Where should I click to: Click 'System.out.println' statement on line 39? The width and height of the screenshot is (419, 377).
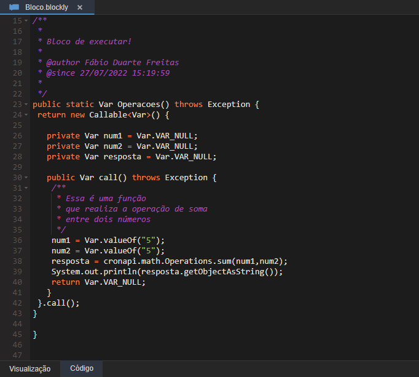point(167,271)
